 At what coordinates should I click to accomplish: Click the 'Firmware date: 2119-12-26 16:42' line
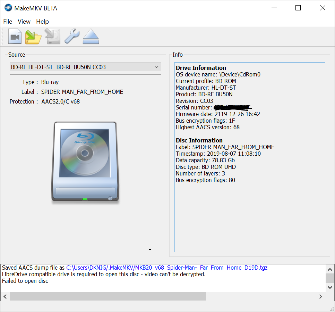point(218,114)
